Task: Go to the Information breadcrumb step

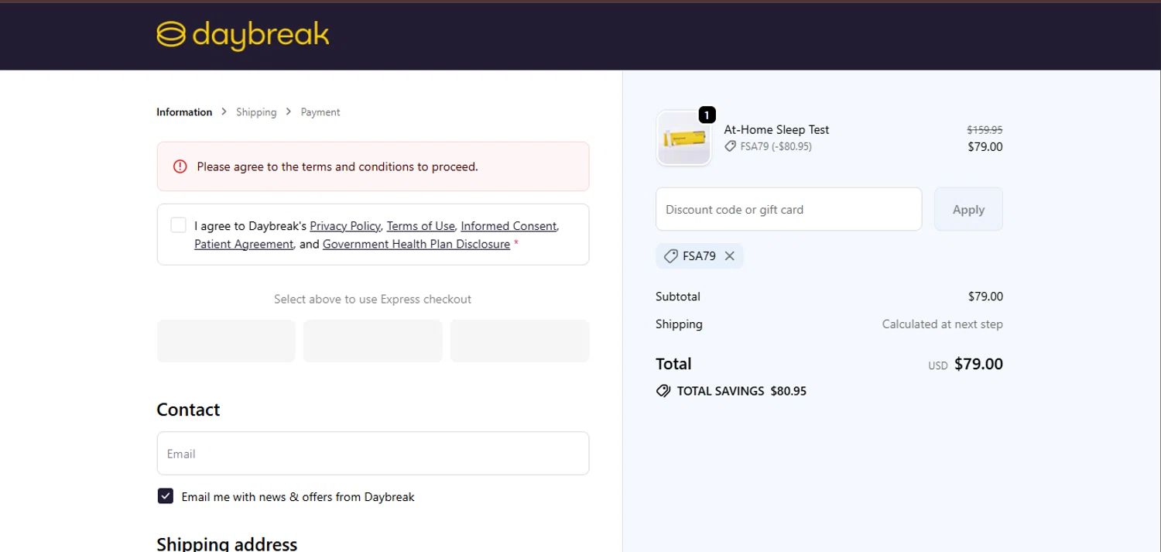Action: click(184, 112)
